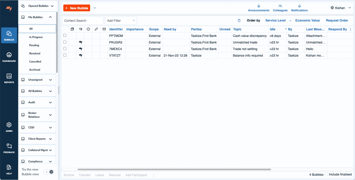
Task: Click the Audit inbox icon
Action: 23,103
